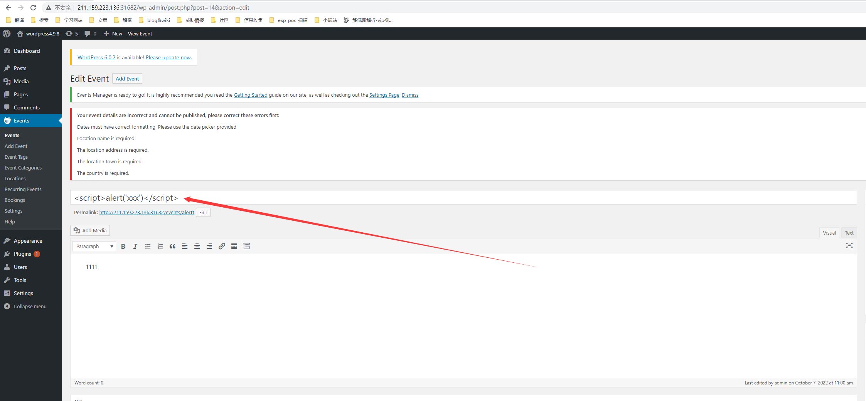Click Edit permalink button
The height and width of the screenshot is (401, 866).
coord(203,213)
